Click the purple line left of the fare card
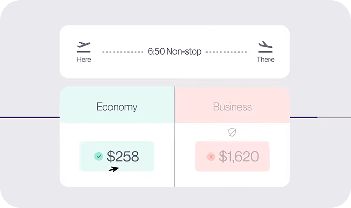351x208 pixels. [30, 117]
